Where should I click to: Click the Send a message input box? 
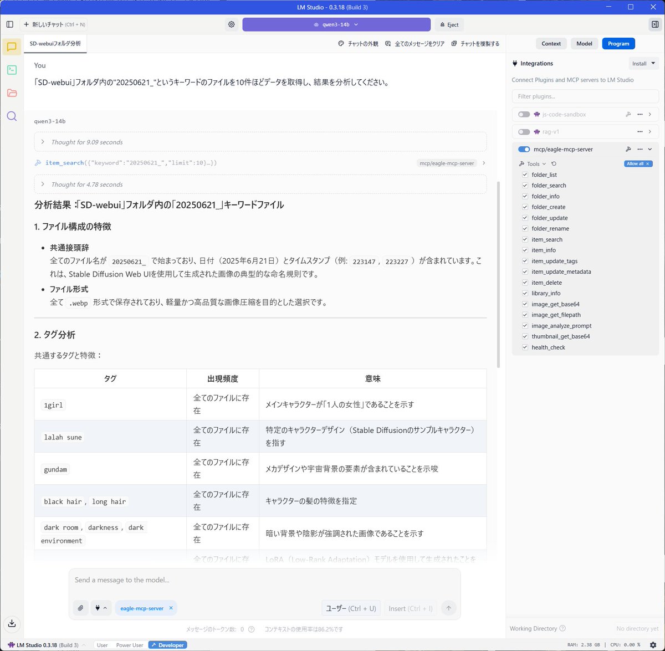pos(265,580)
